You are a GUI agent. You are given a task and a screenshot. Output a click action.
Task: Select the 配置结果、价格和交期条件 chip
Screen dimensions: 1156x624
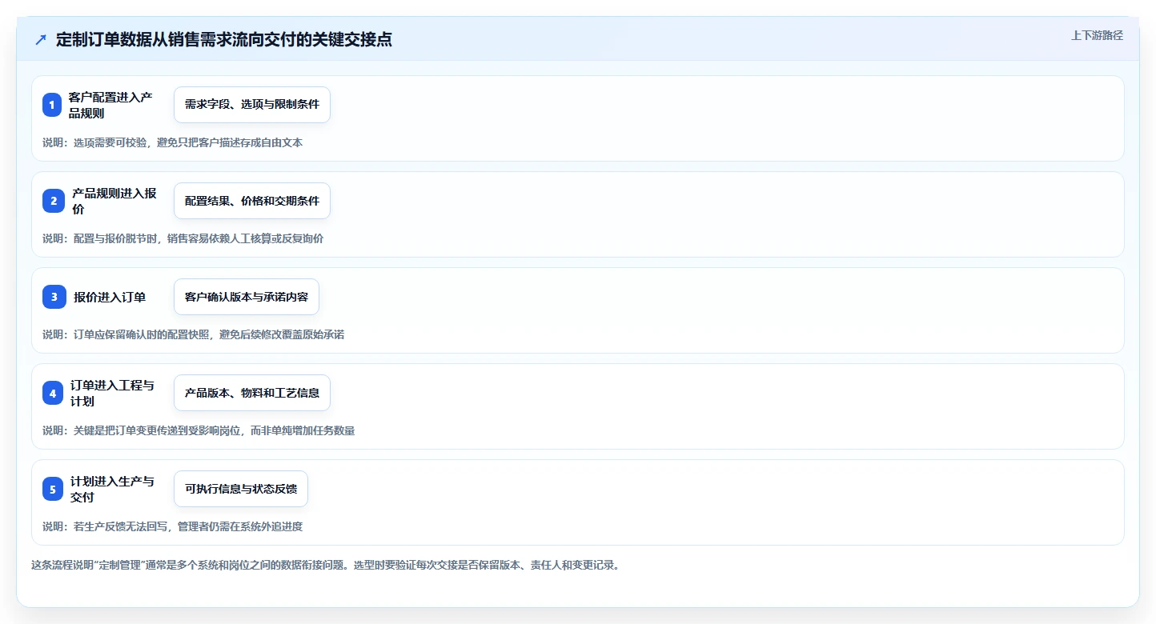click(252, 201)
